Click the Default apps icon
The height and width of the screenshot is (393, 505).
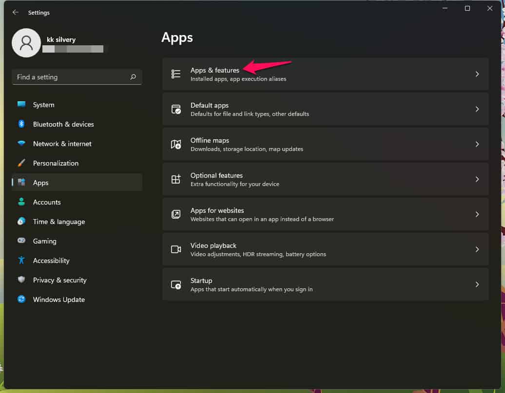176,109
